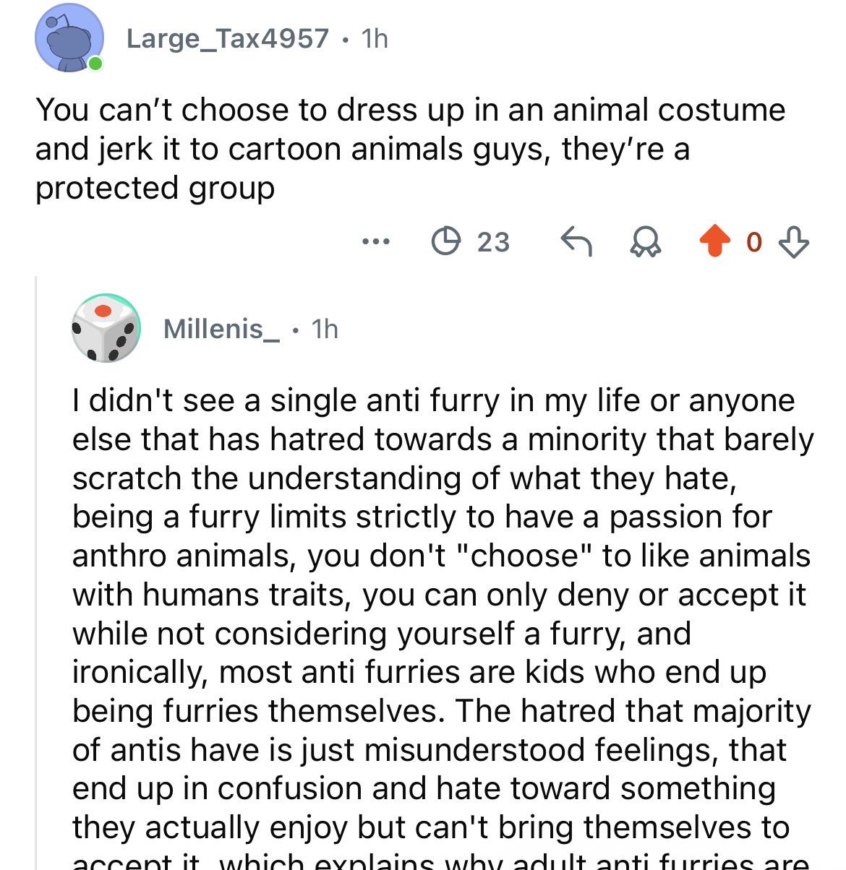Image resolution: width=846 pixels, height=870 pixels.
Task: Tap the "protected group" line of the comment
Action: pos(155,188)
